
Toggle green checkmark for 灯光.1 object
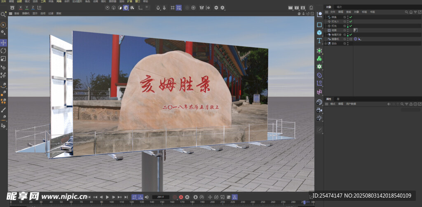point(350,21)
